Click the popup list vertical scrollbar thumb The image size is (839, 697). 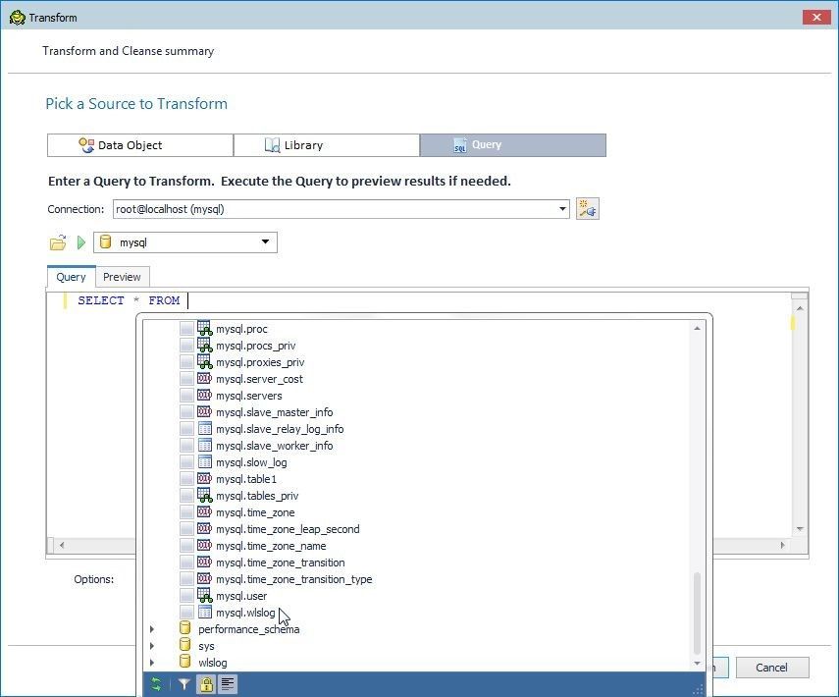tap(697, 614)
